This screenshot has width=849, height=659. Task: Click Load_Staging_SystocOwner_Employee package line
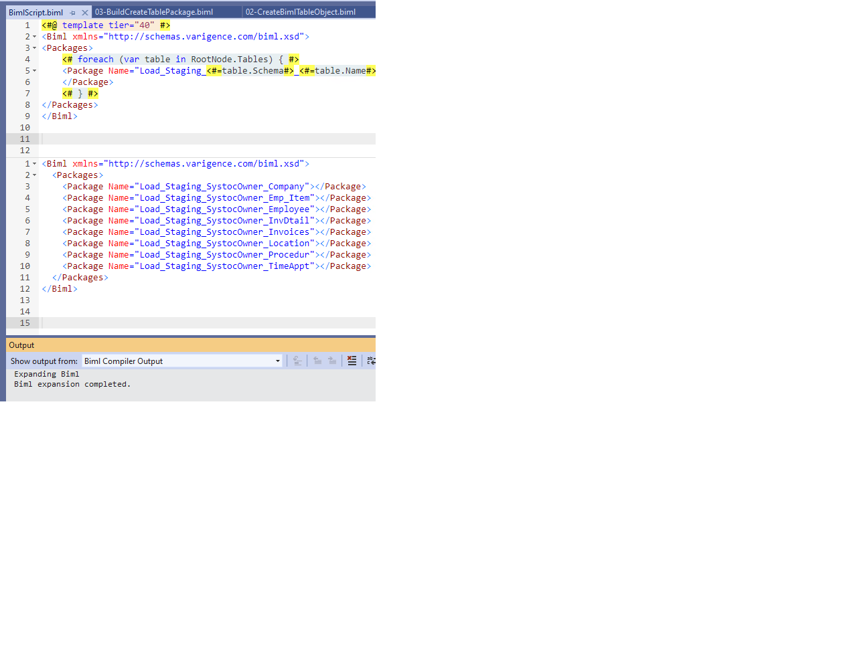click(217, 209)
